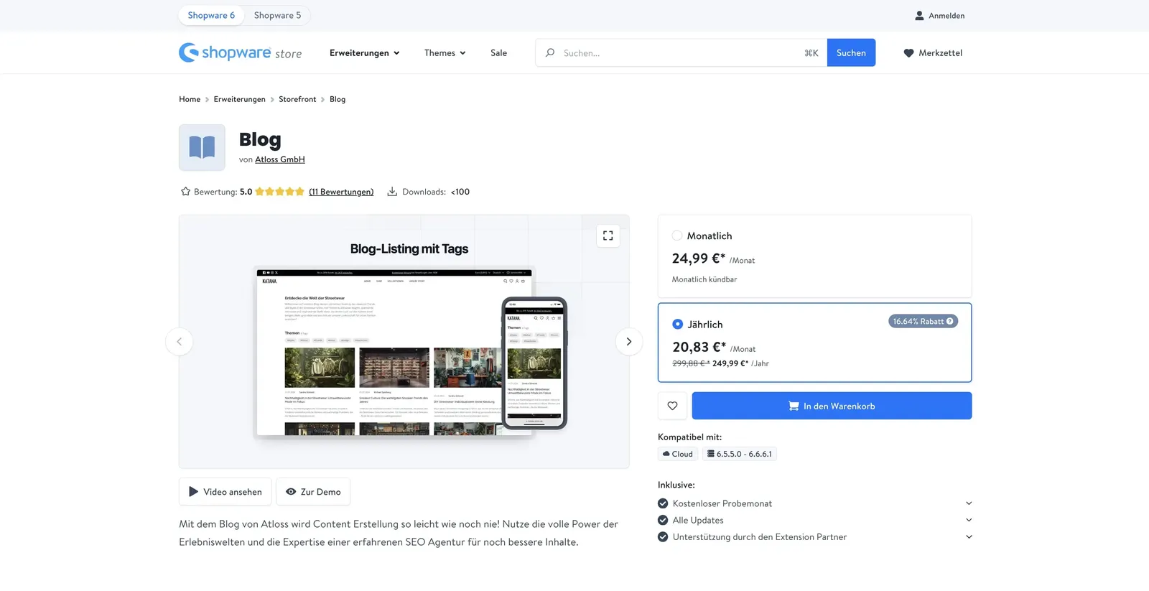Click the breadcrumb chevron after Home
The height and width of the screenshot is (591, 1149).
coord(207,100)
